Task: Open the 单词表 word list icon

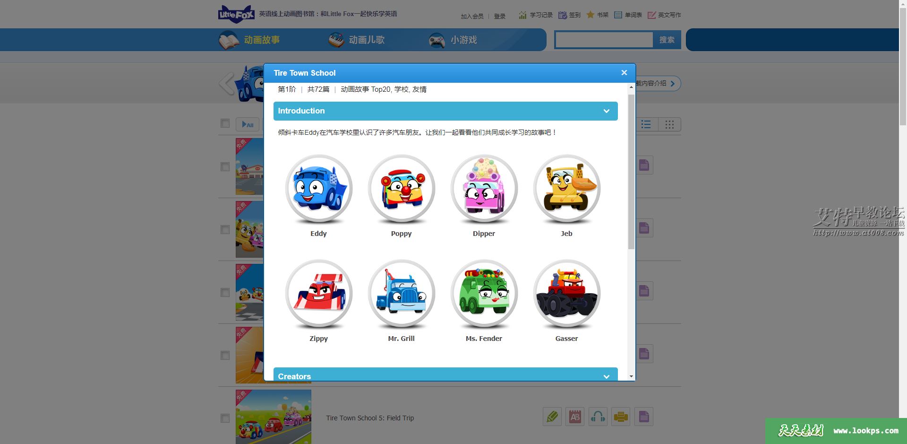Action: (x=617, y=15)
